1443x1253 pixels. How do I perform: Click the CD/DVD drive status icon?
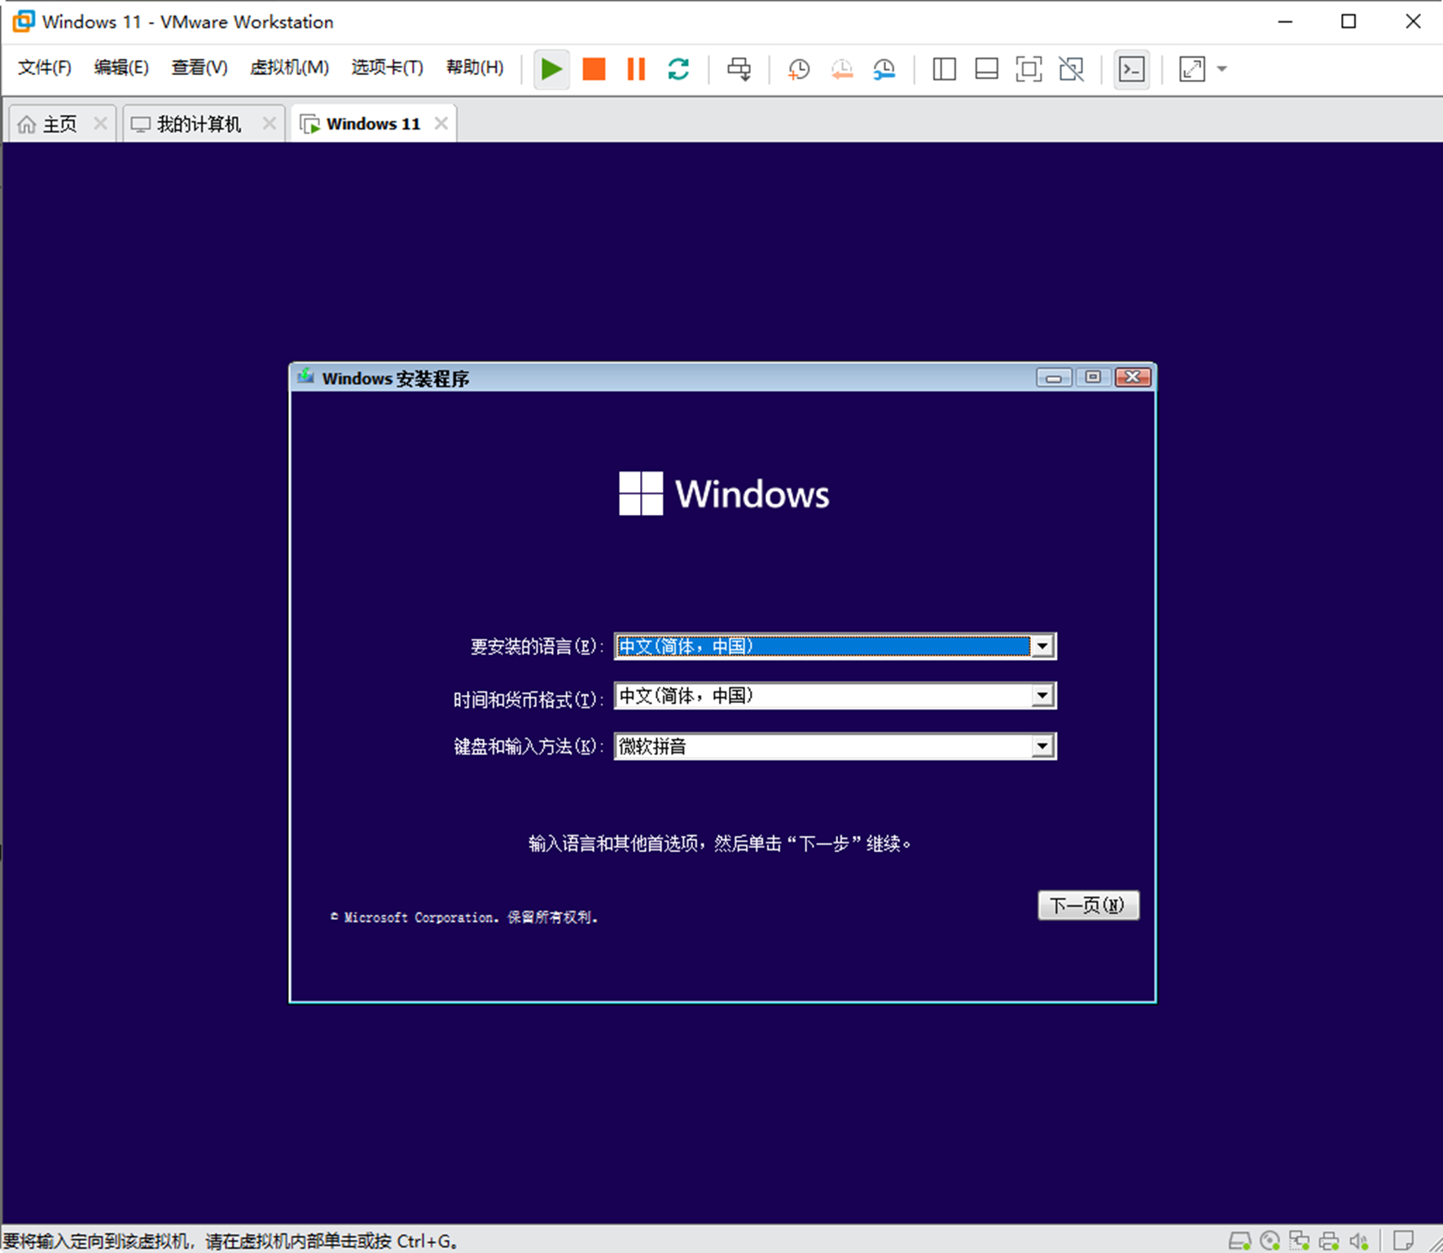pyautogui.click(x=1270, y=1241)
